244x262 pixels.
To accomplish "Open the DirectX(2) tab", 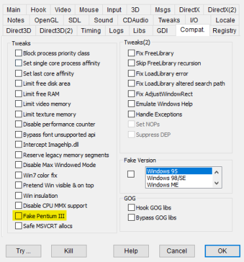I will [222, 10].
